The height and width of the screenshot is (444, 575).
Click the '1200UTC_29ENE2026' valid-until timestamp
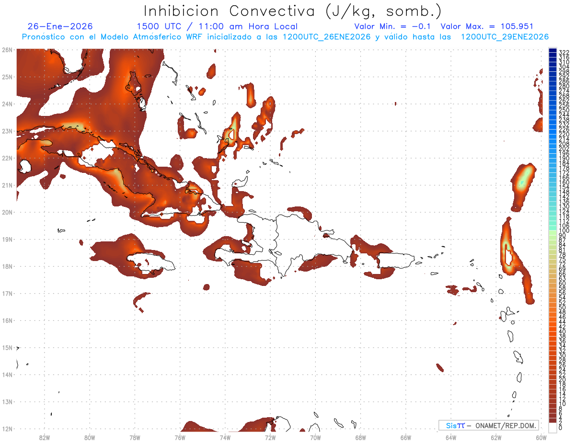tap(505, 37)
